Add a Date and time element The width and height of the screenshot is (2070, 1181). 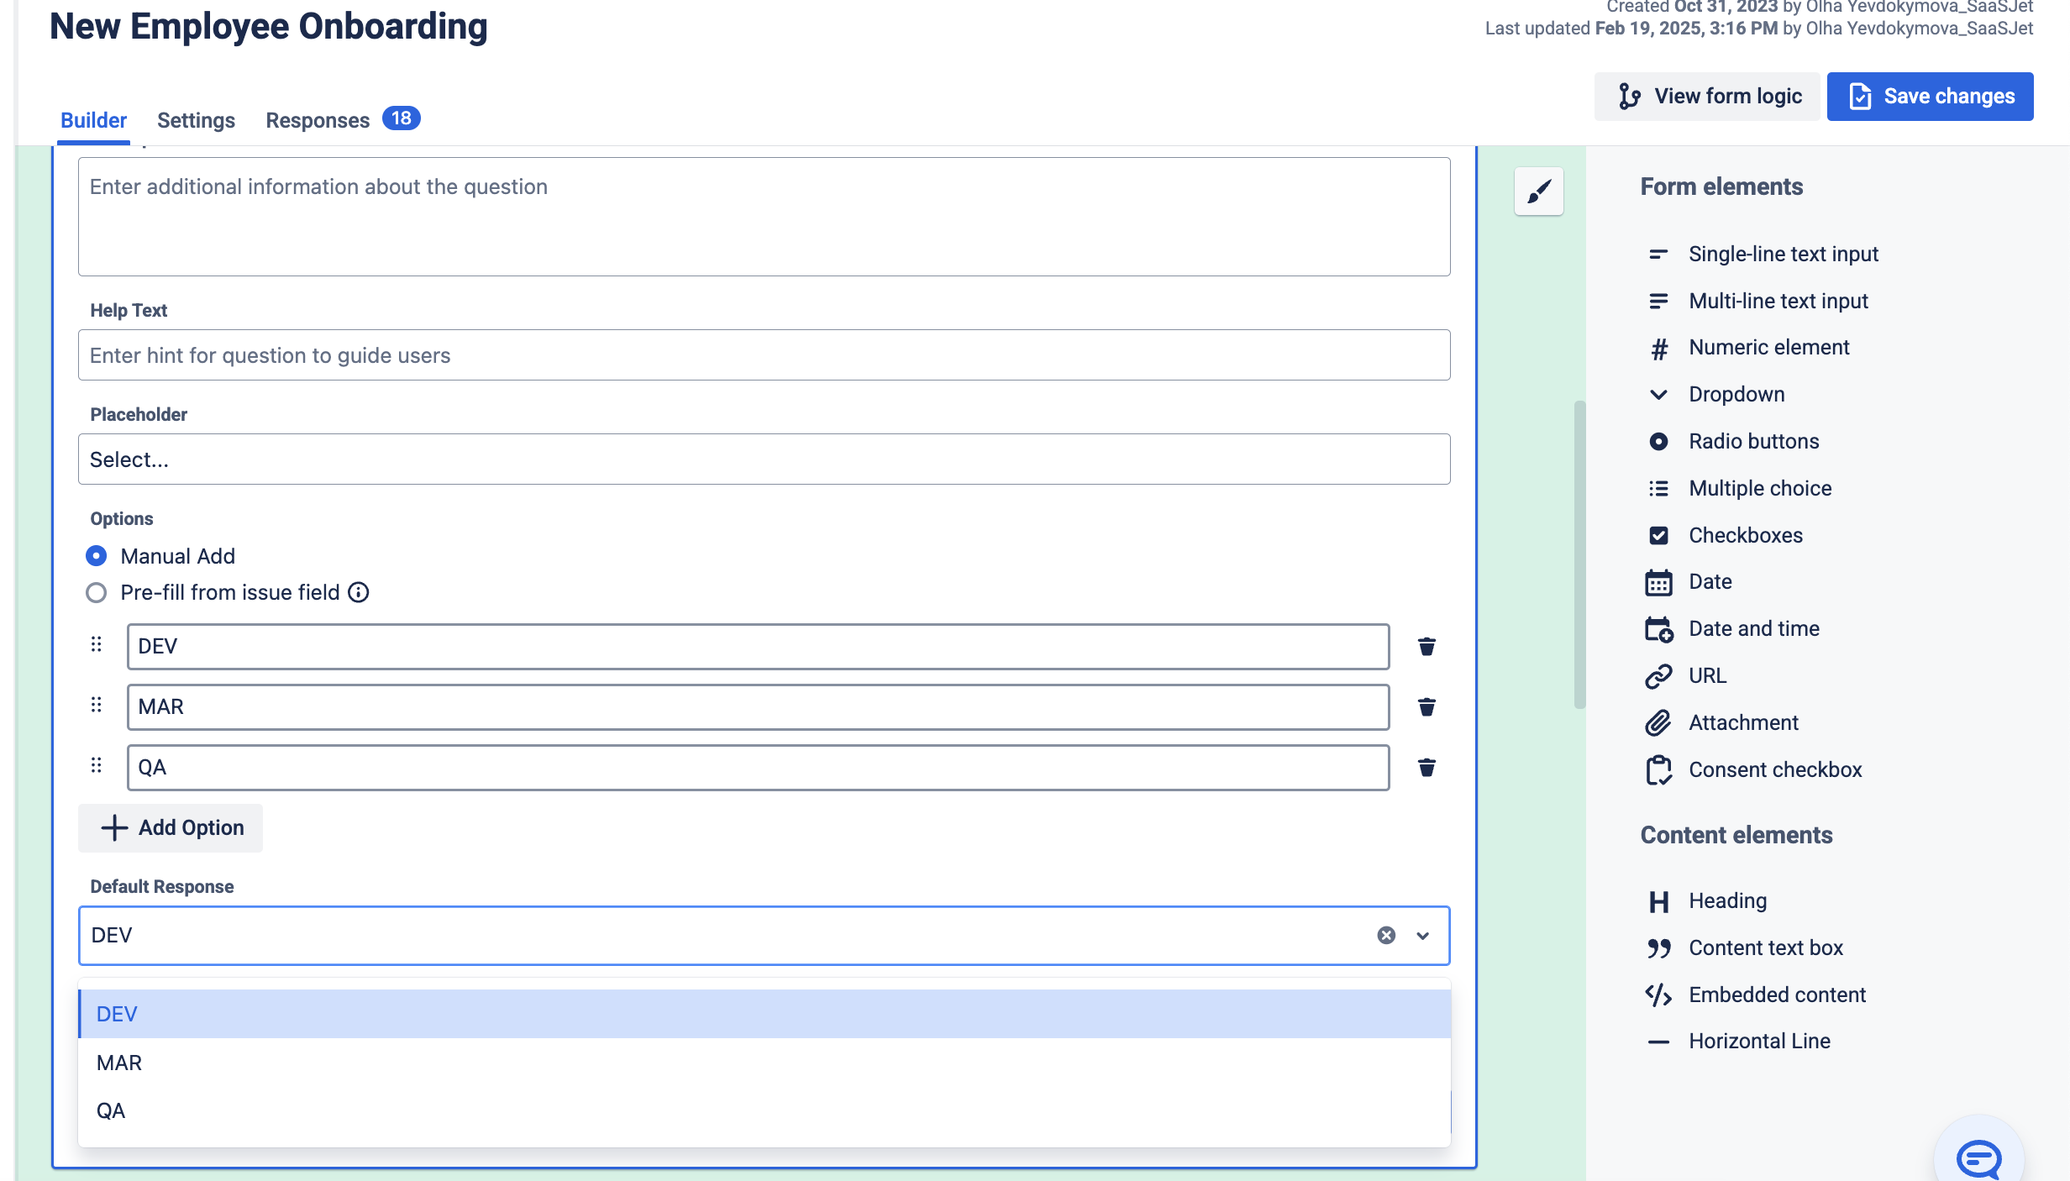tap(1733, 628)
